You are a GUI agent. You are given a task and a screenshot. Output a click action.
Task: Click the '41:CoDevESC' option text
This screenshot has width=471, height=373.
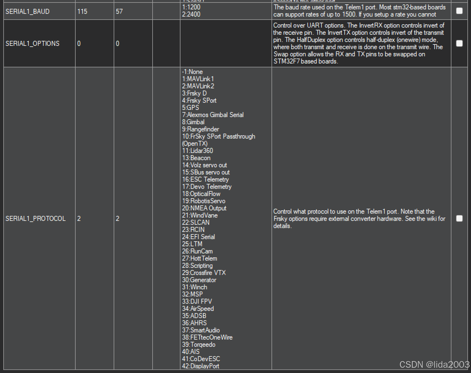(x=201, y=359)
